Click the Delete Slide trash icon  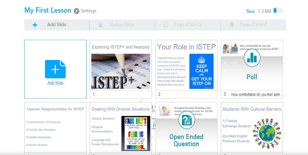tap(100, 25)
